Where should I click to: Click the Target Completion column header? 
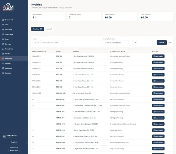(39, 51)
